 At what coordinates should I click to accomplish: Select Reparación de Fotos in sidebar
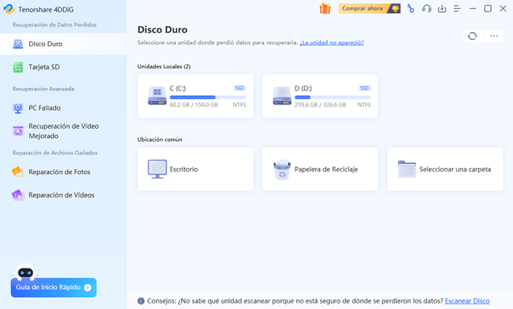coord(59,172)
